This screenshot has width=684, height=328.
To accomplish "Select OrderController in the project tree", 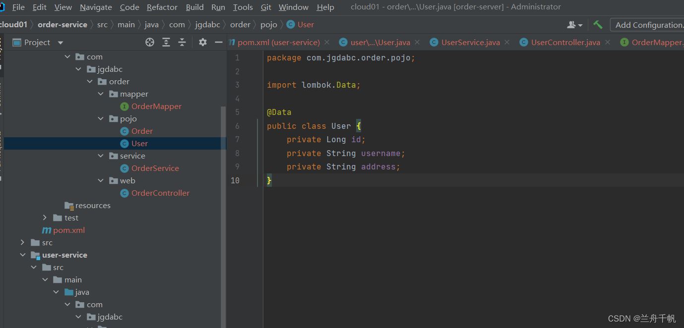I will [x=160, y=193].
